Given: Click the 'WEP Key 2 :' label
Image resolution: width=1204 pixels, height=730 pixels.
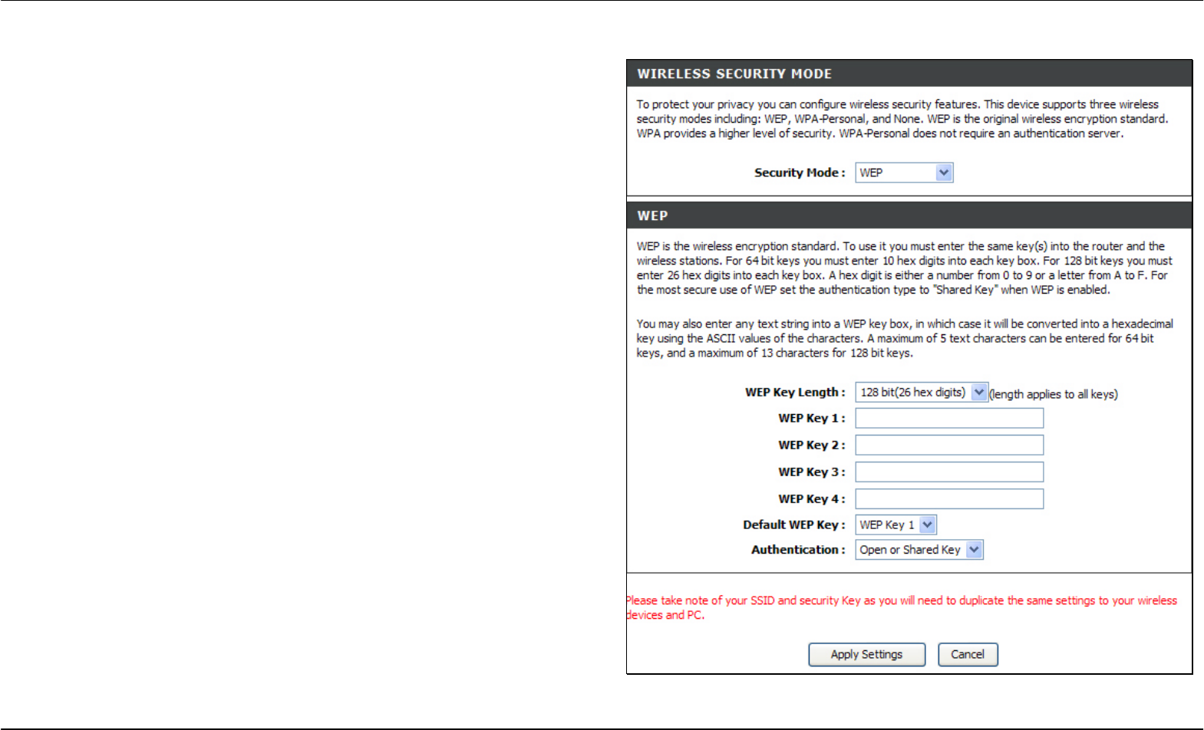Looking at the screenshot, I should tap(812, 445).
